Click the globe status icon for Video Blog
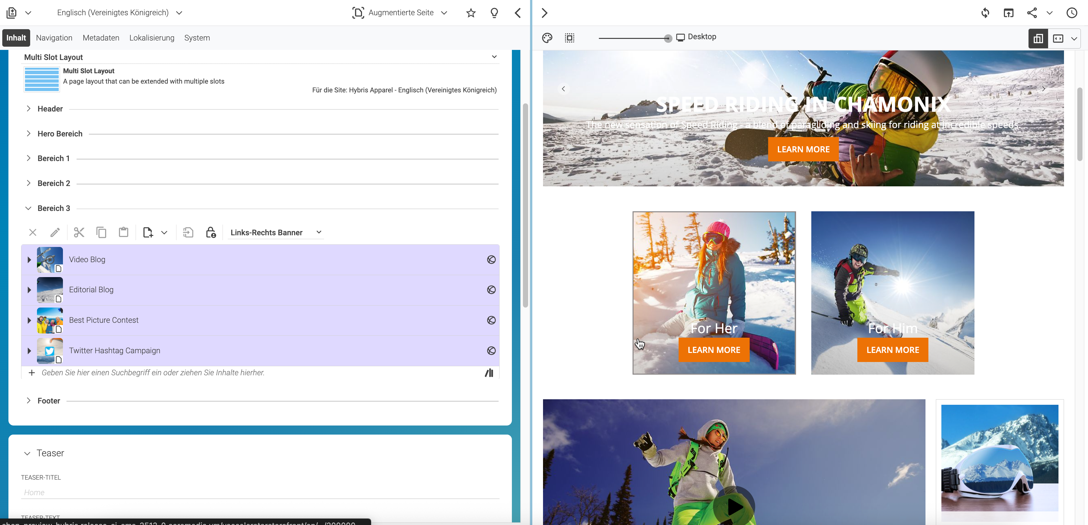This screenshot has height=525, width=1088. click(491, 260)
